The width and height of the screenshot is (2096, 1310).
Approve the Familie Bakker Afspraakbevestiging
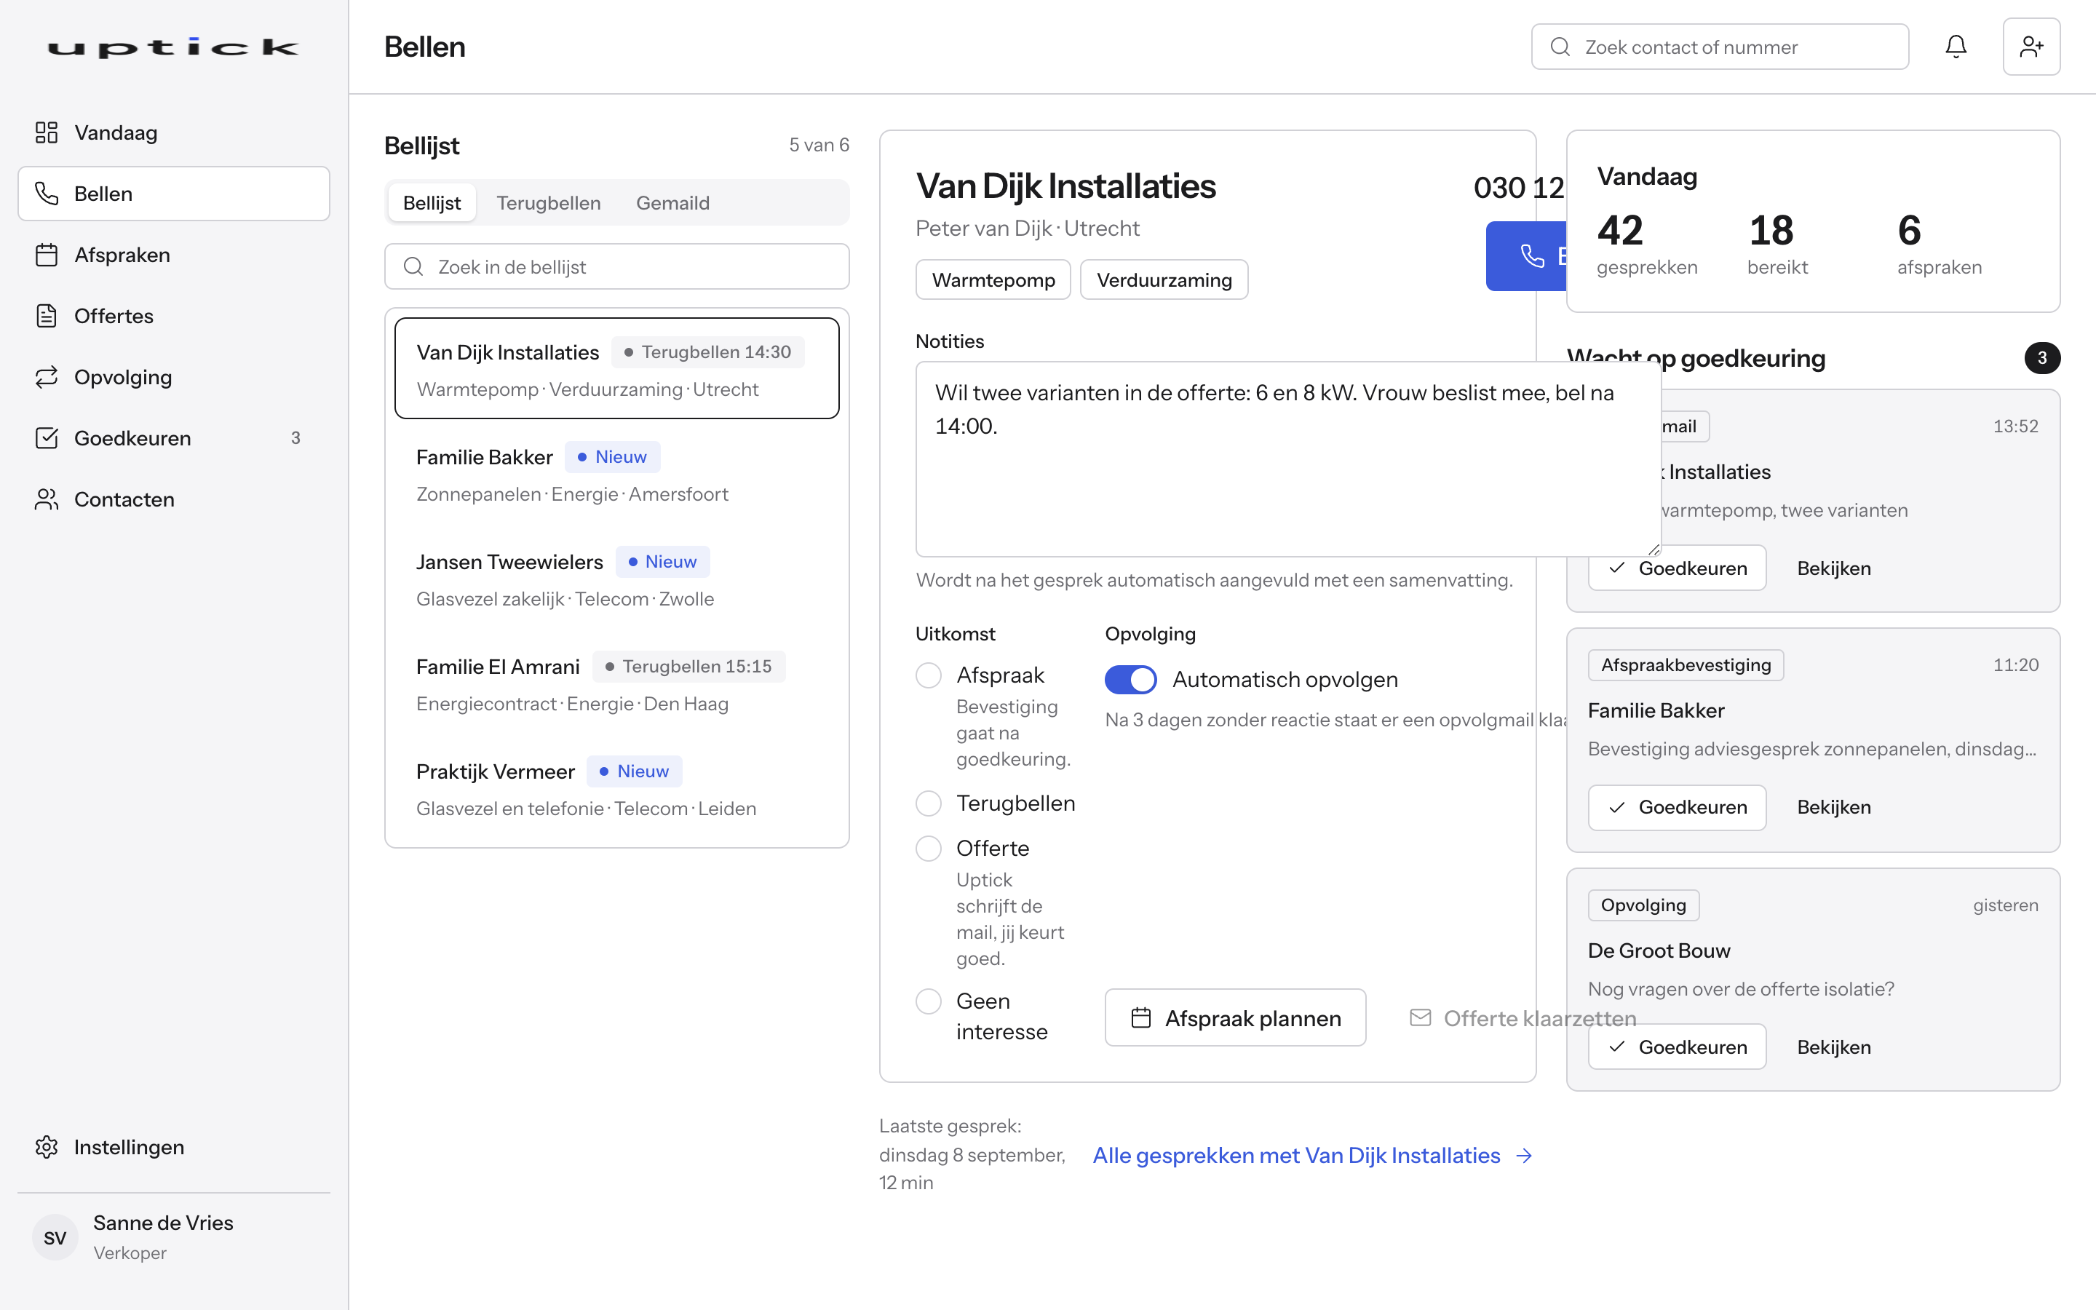pos(1677,808)
